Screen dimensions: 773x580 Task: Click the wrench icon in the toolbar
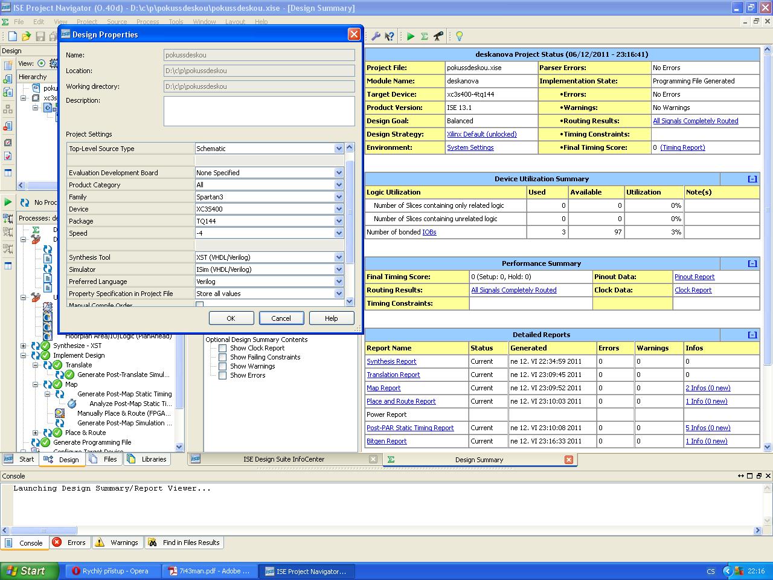[376, 37]
